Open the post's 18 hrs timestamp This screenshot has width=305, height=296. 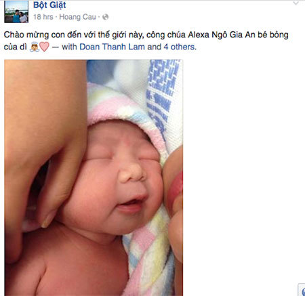coord(43,17)
